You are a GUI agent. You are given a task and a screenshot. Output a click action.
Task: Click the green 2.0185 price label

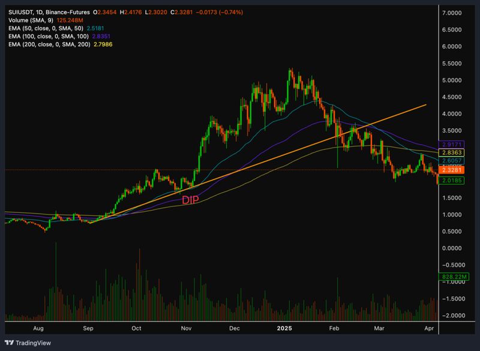point(451,180)
